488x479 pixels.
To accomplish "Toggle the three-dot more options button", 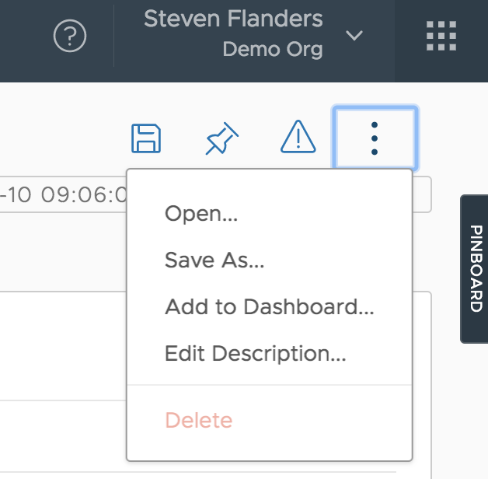I will pyautogui.click(x=375, y=138).
